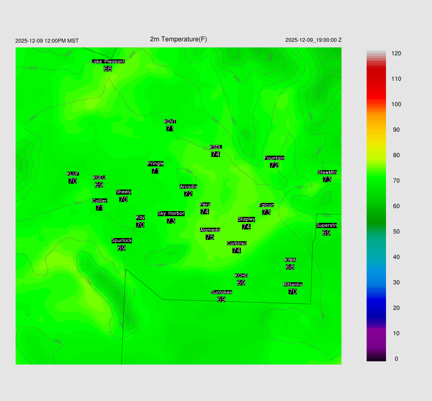
Task: Click the KSDL station label
Action: 216,147
